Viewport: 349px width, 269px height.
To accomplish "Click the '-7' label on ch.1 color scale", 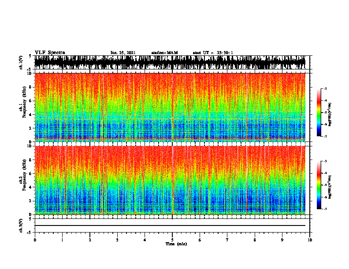I will point(325,137).
